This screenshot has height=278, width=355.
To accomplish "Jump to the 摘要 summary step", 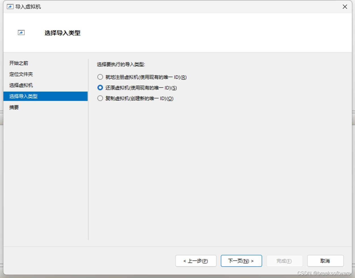I will pyautogui.click(x=14, y=107).
